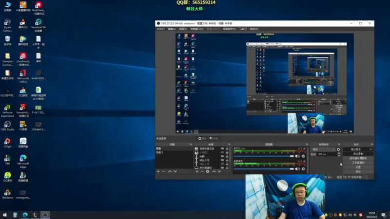Move source down in sources list
Viewport: 390px width, 219px height.
click(219, 171)
